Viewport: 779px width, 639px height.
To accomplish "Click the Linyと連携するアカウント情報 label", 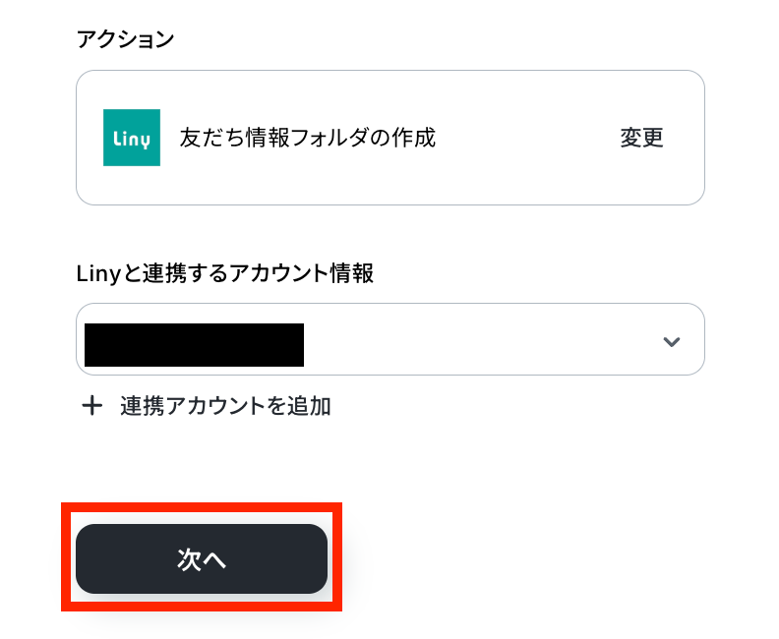I will point(224,274).
